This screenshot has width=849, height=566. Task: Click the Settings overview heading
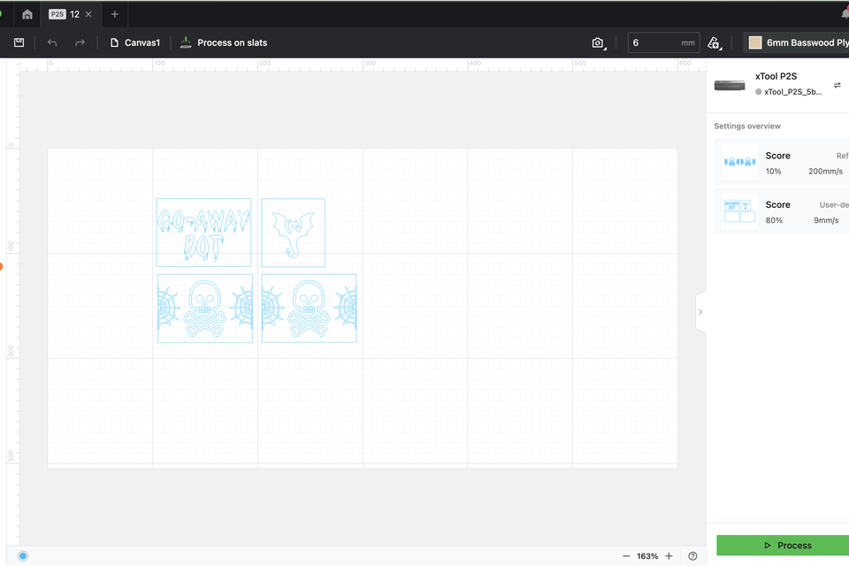747,126
